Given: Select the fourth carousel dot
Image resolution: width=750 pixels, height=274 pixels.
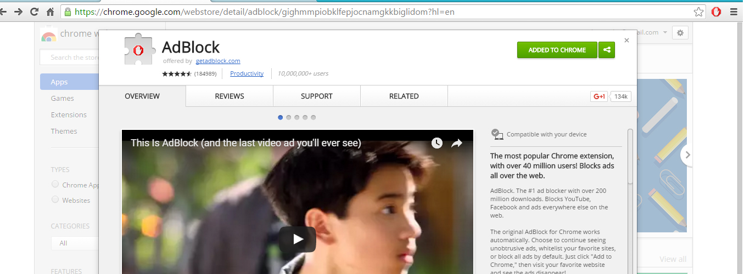Looking at the screenshot, I should click(305, 117).
